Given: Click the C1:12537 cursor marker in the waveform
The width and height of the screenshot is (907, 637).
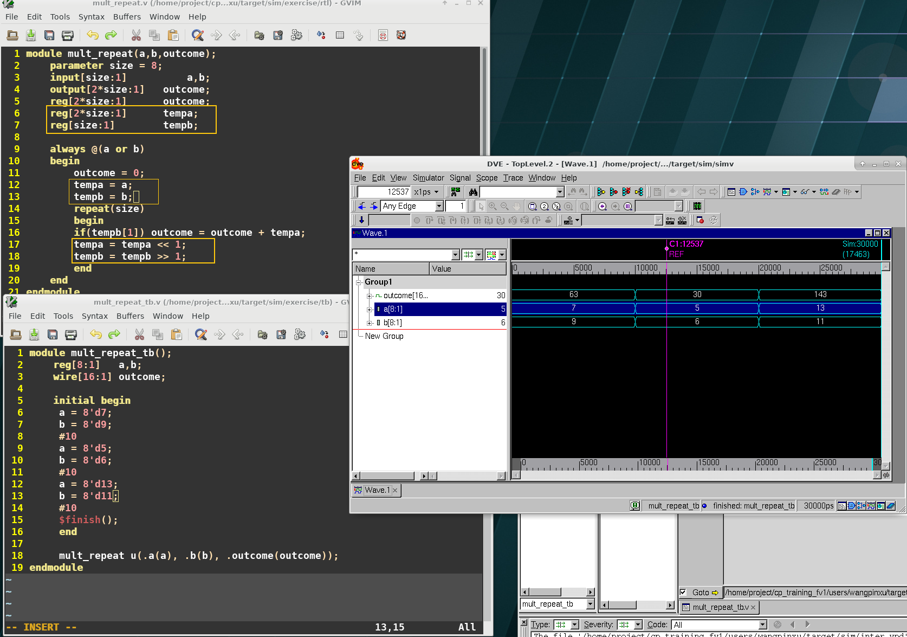Looking at the screenshot, I should (686, 244).
